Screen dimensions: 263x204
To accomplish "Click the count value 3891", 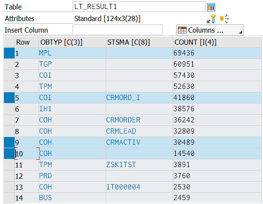I will (217, 164).
